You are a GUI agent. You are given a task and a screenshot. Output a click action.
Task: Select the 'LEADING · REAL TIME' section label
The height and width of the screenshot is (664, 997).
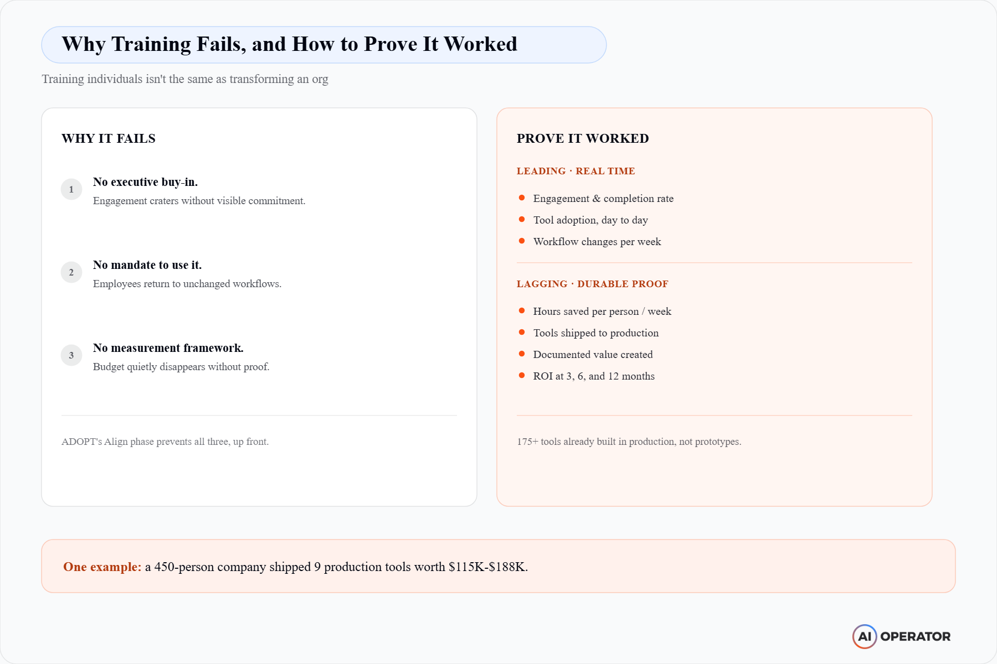(576, 171)
